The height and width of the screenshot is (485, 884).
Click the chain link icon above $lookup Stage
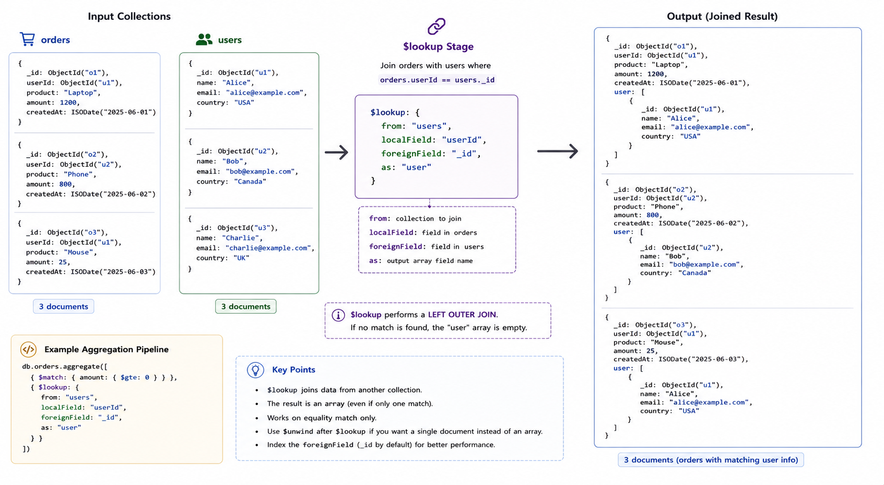coord(437,26)
